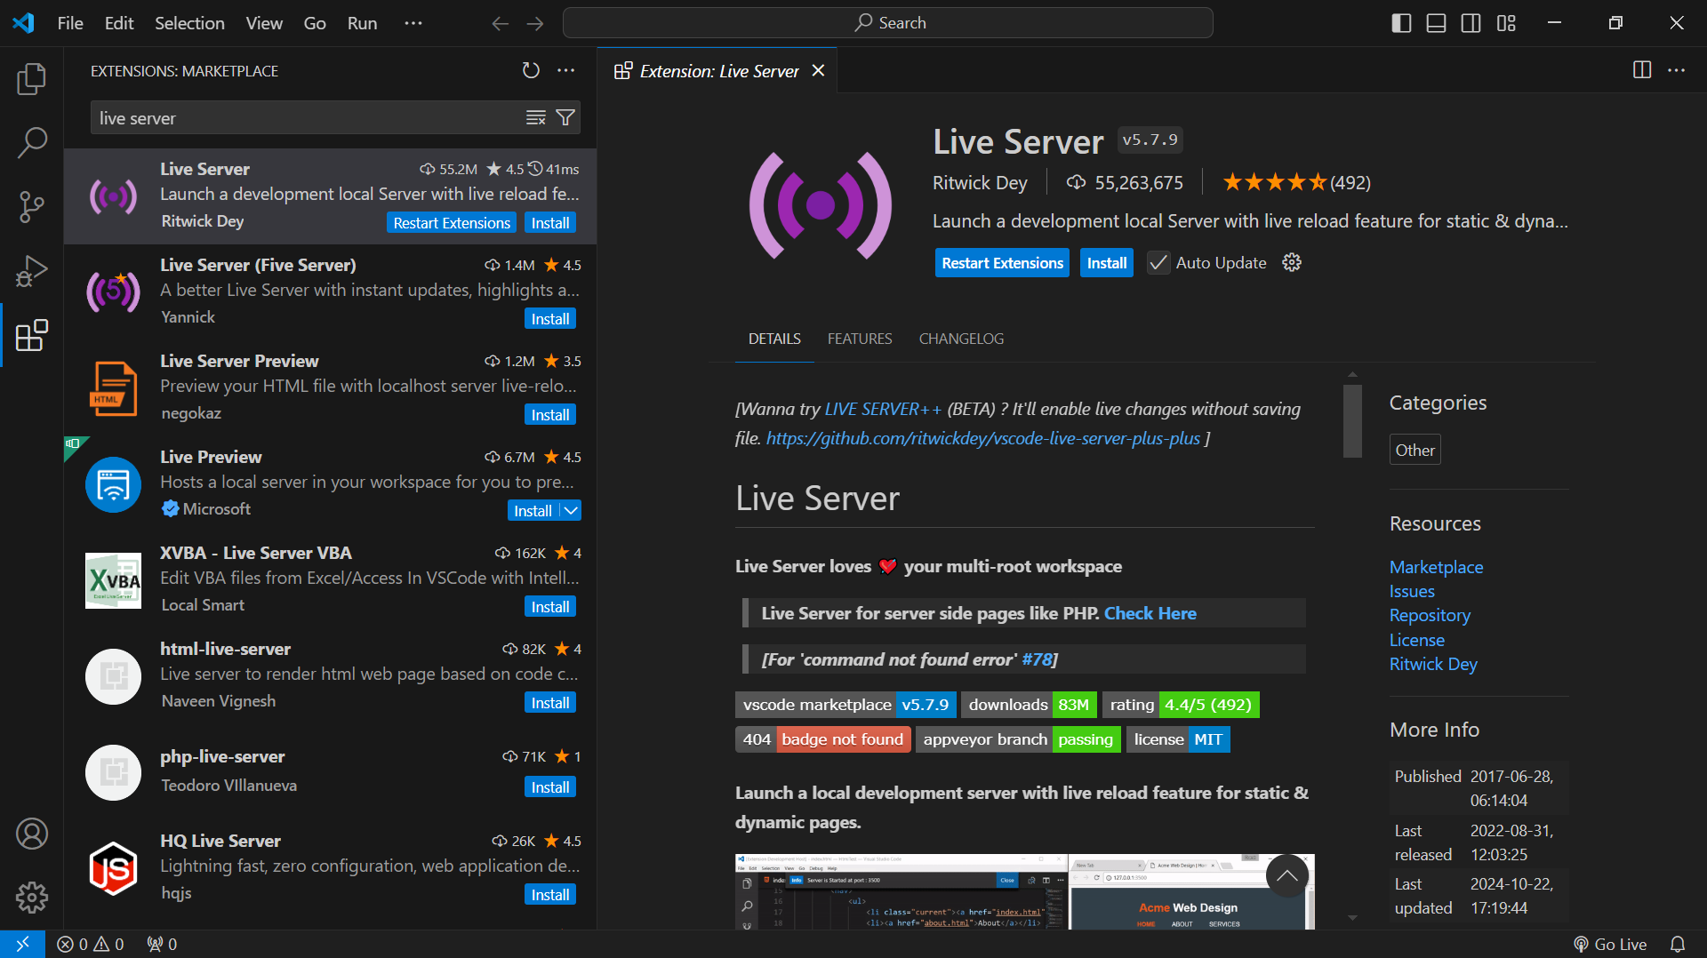Open the Selection menu
Image resolution: width=1707 pixels, height=958 pixels.
189,23
